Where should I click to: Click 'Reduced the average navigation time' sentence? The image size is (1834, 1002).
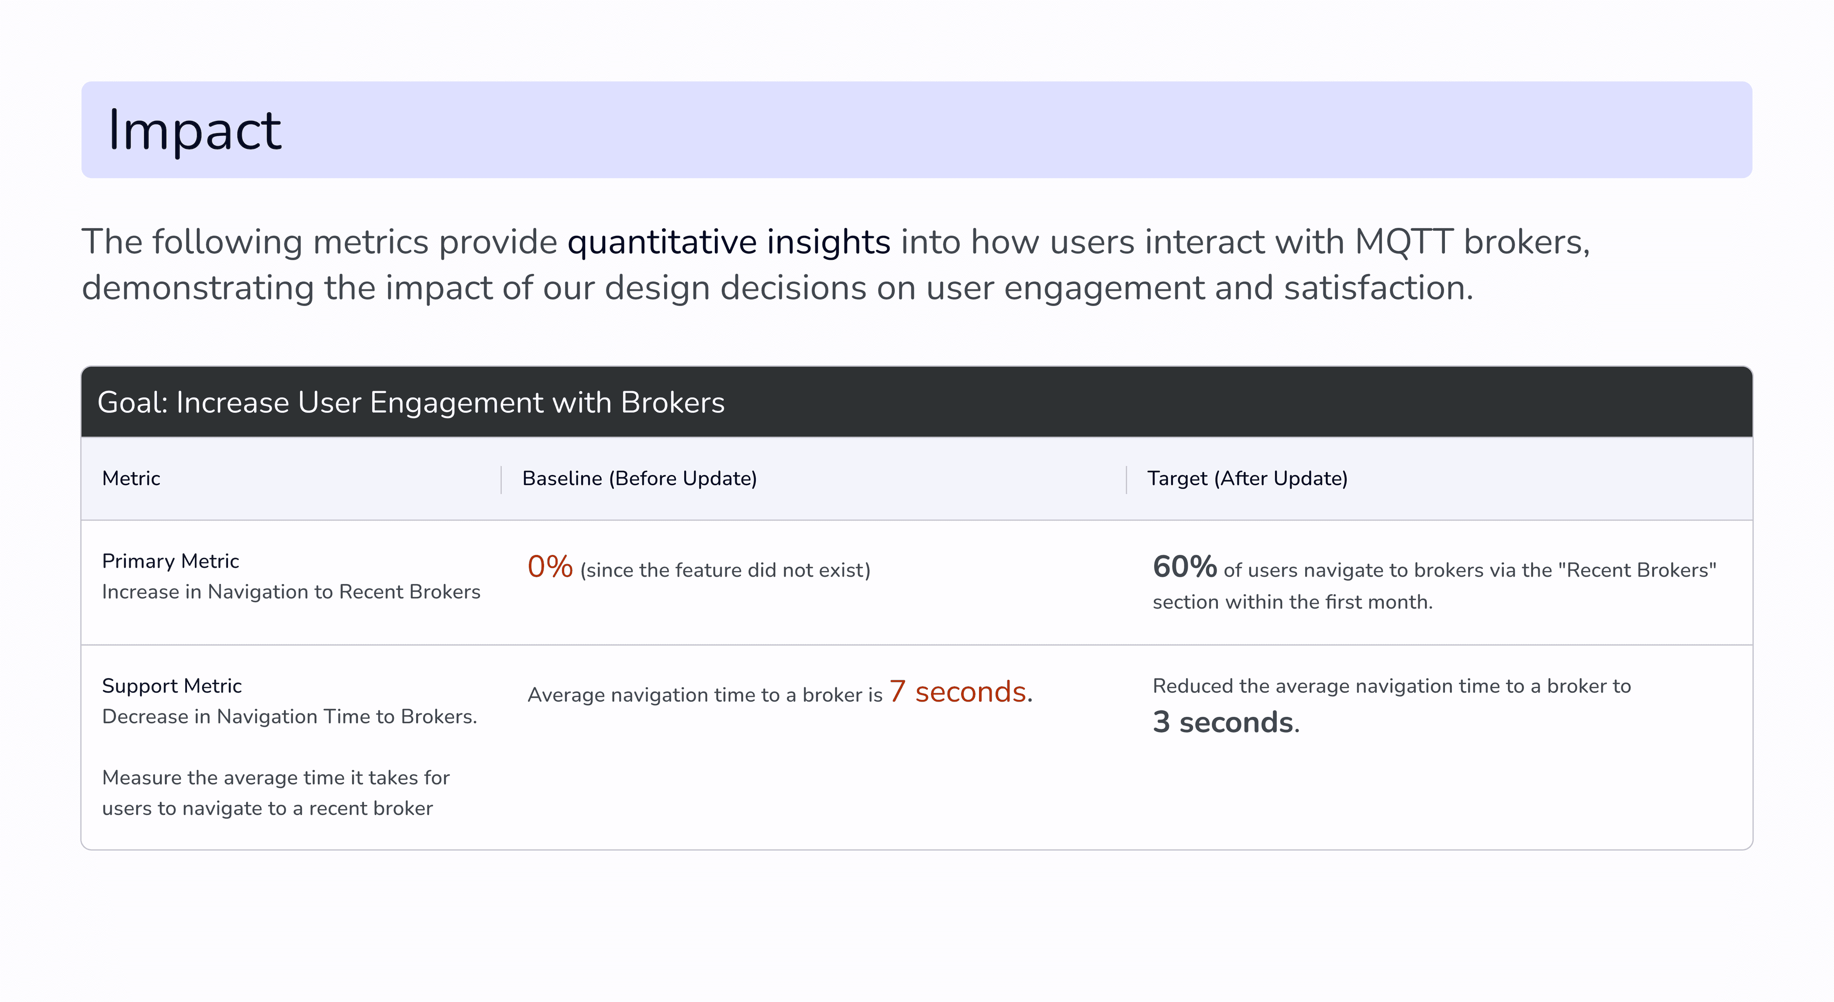pyautogui.click(x=1391, y=685)
